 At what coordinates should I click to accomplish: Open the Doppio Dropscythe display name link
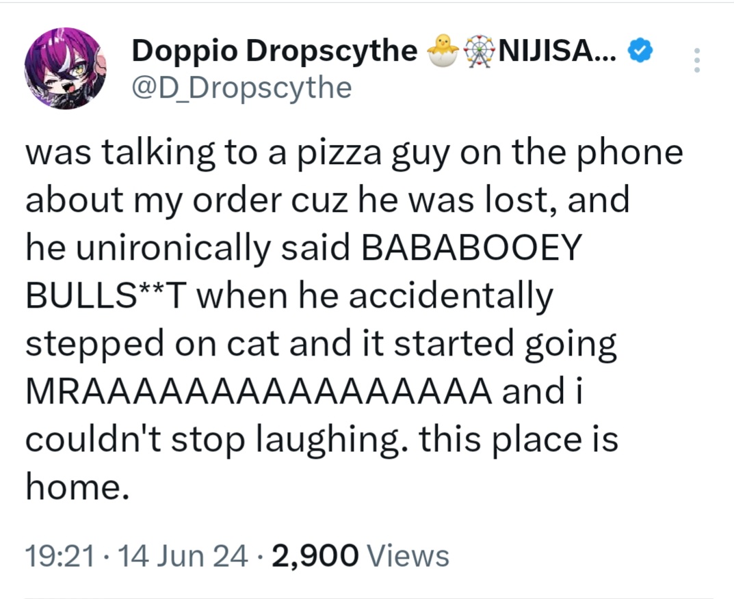274,51
